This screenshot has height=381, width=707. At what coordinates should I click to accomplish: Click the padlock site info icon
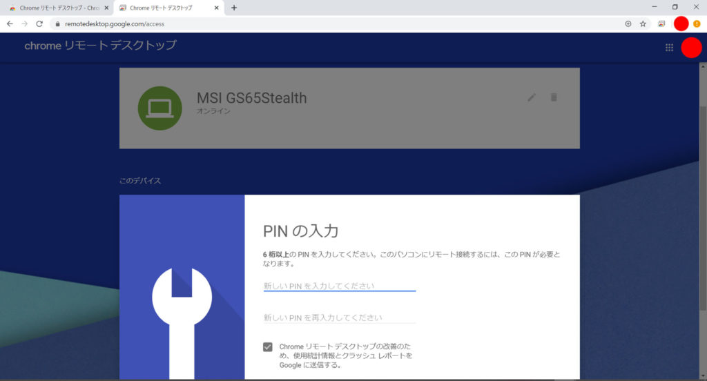point(57,24)
